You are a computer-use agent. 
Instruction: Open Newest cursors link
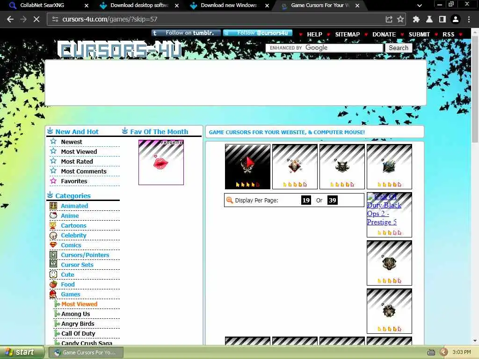tap(71, 142)
